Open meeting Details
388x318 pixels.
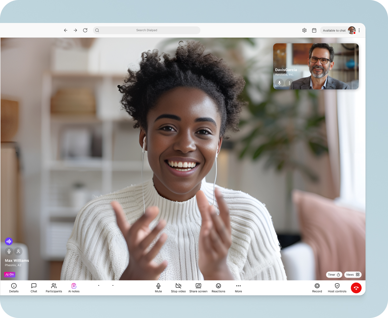14,288
